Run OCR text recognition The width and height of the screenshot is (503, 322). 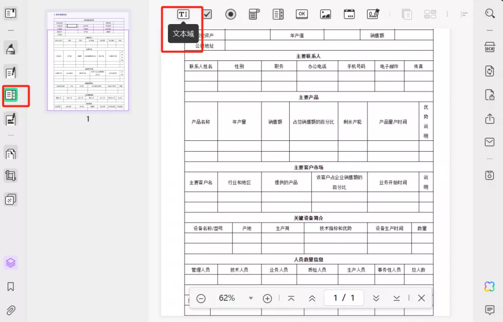coord(490,47)
